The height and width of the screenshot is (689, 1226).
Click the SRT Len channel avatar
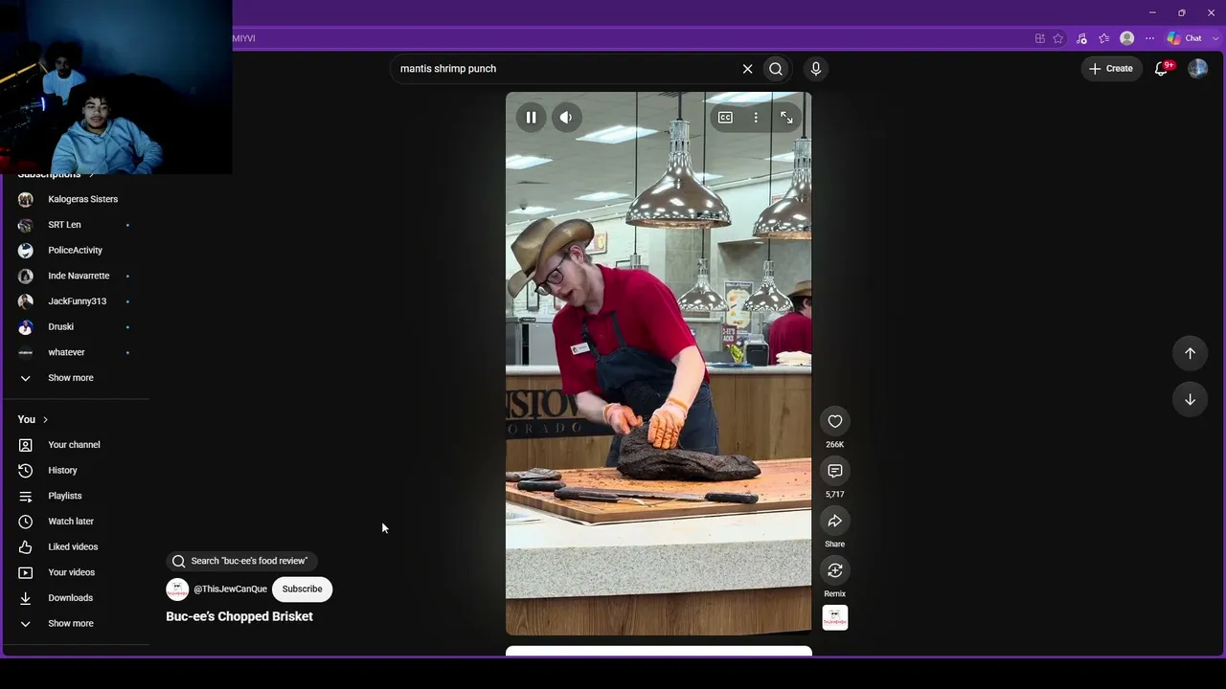[26, 225]
